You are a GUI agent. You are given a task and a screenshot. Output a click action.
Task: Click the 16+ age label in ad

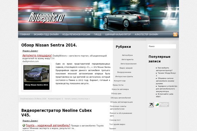(53, 58)
